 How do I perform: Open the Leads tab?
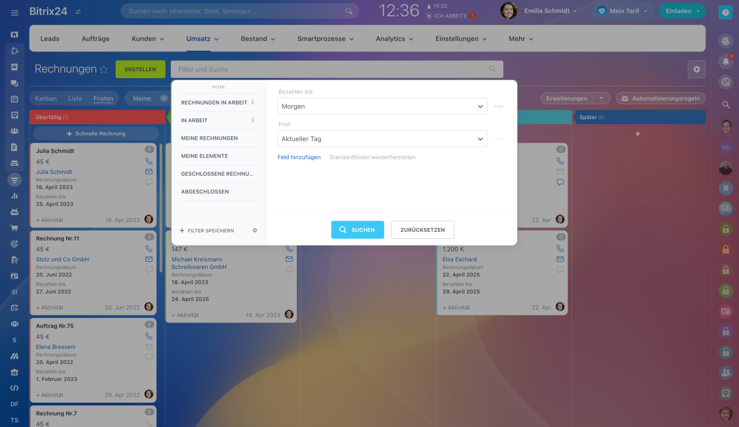pos(50,39)
